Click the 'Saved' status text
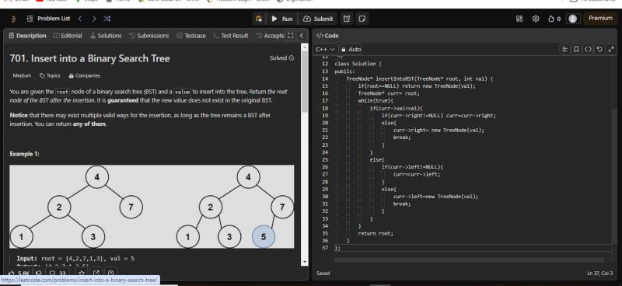This screenshot has width=622, height=286. pos(323,274)
